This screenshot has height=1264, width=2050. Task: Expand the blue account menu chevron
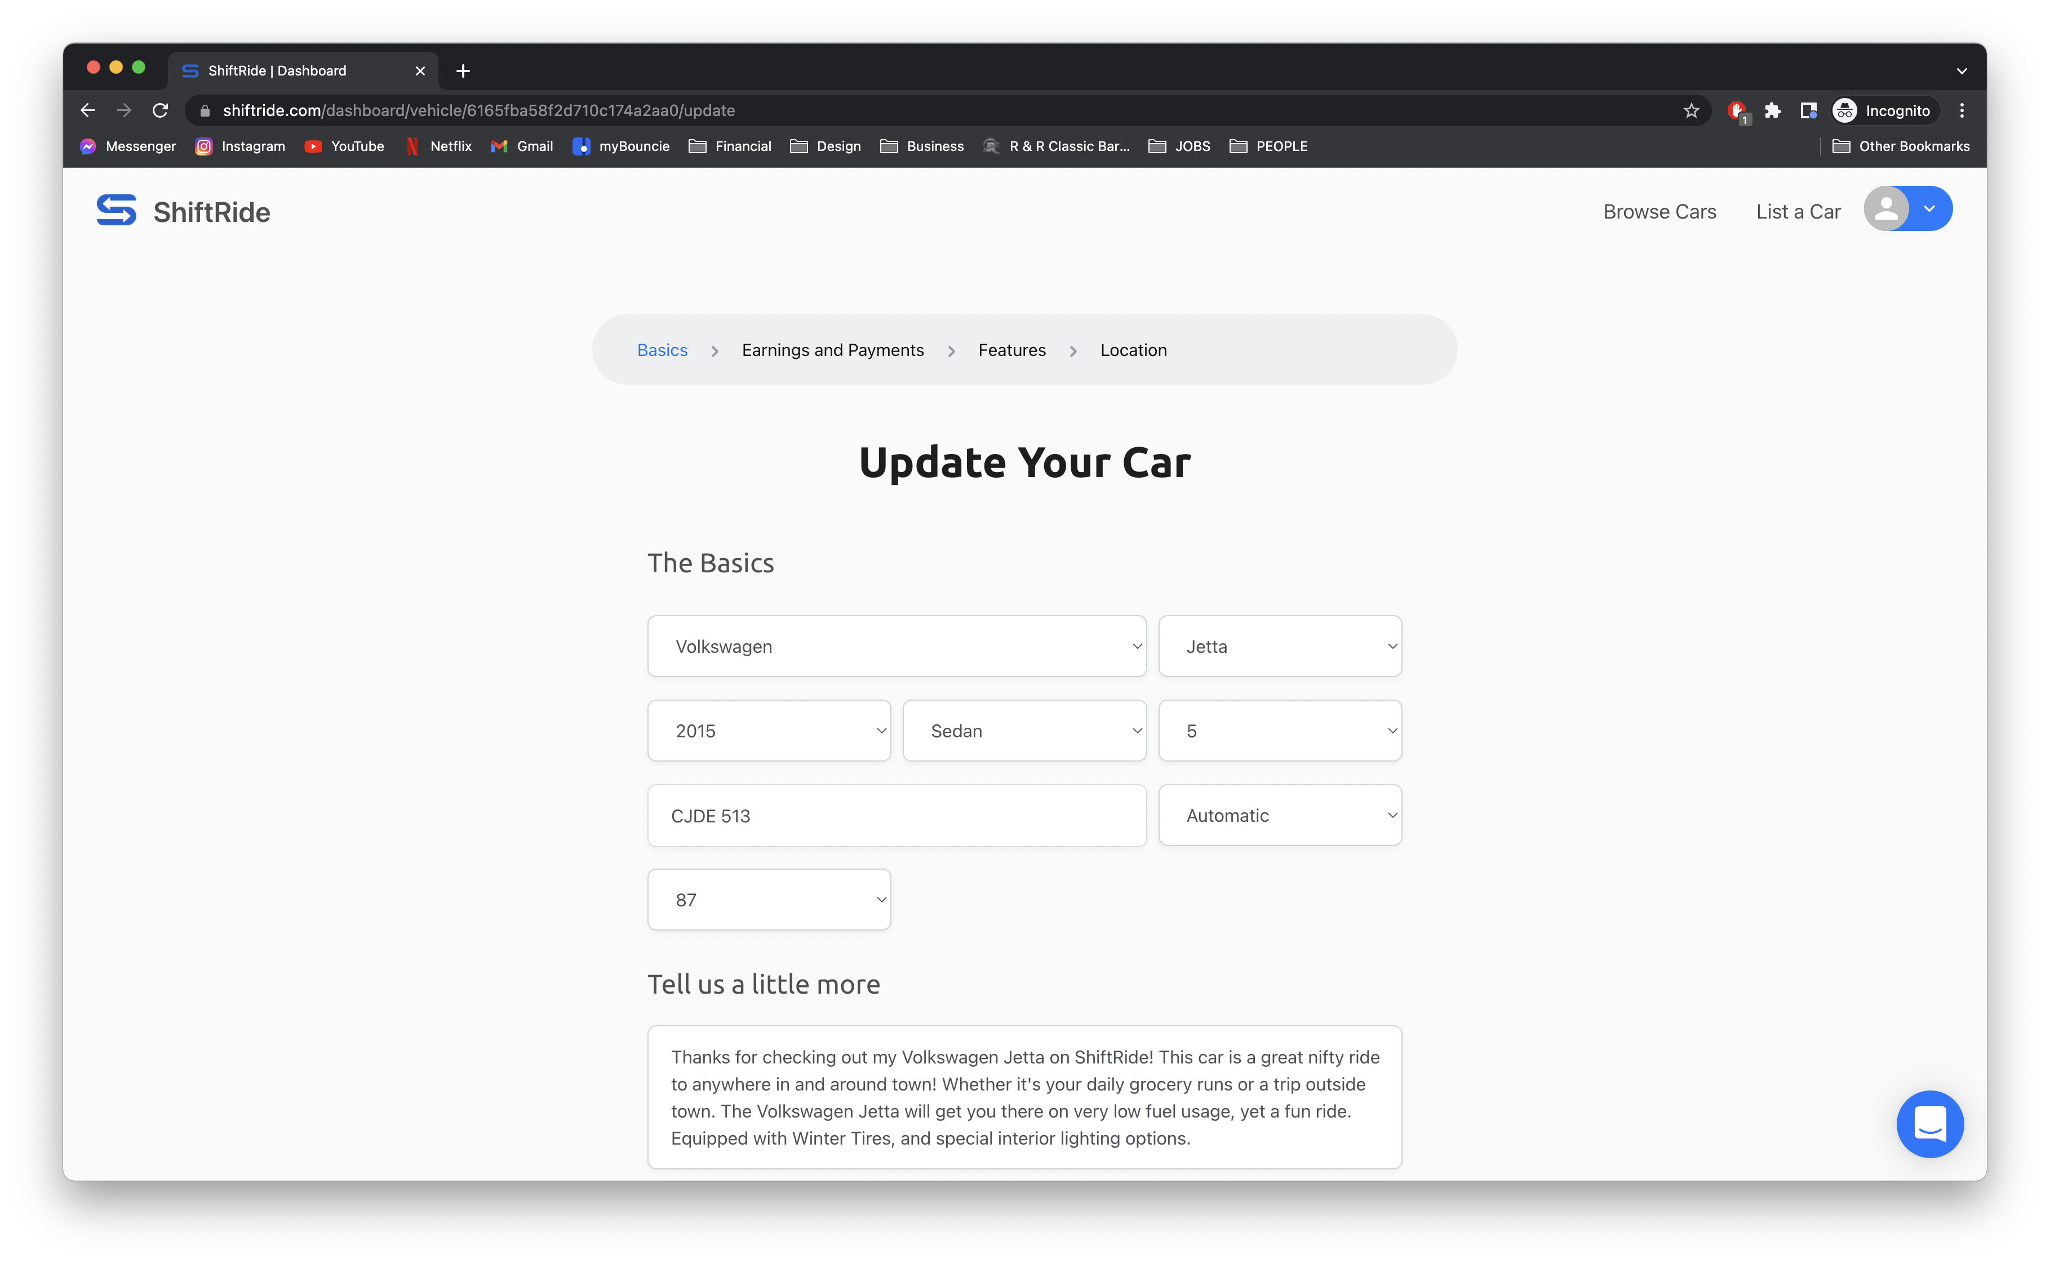(x=1929, y=209)
